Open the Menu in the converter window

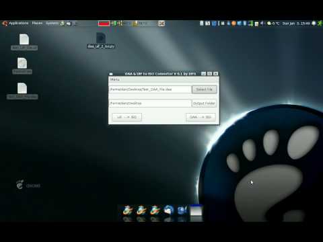click(x=114, y=79)
